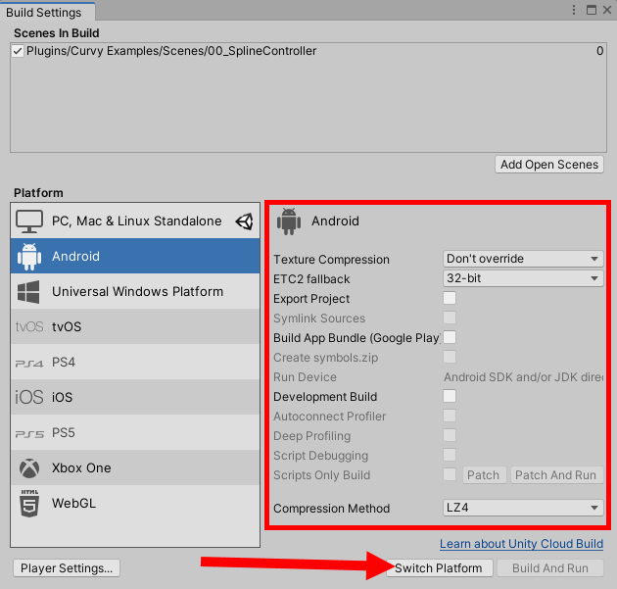Viewport: 617px width, 589px height.
Task: Select PC, Mac & Linux Standalone platform
Action: point(135,221)
